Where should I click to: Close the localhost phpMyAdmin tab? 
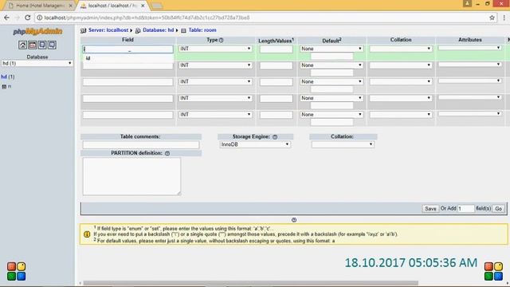[x=143, y=6]
